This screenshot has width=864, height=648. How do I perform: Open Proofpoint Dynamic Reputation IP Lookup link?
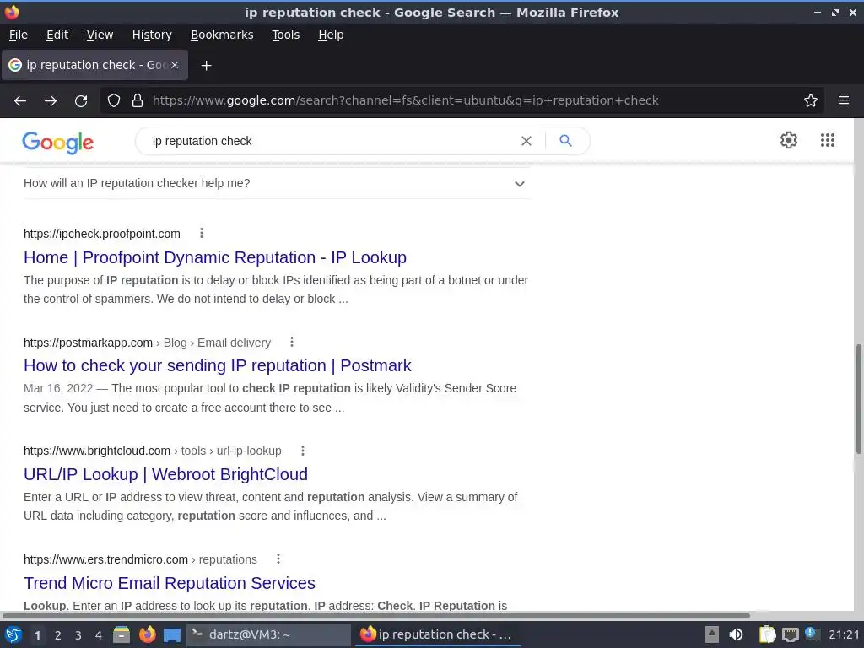(x=215, y=257)
